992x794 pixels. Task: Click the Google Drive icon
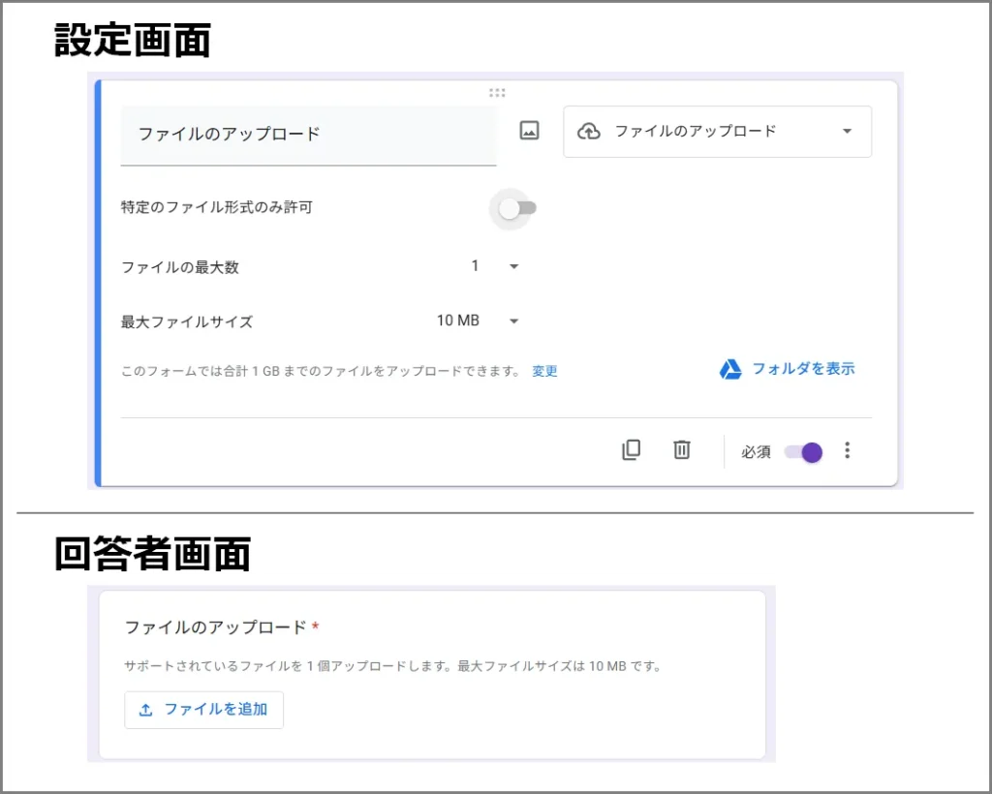coord(730,369)
